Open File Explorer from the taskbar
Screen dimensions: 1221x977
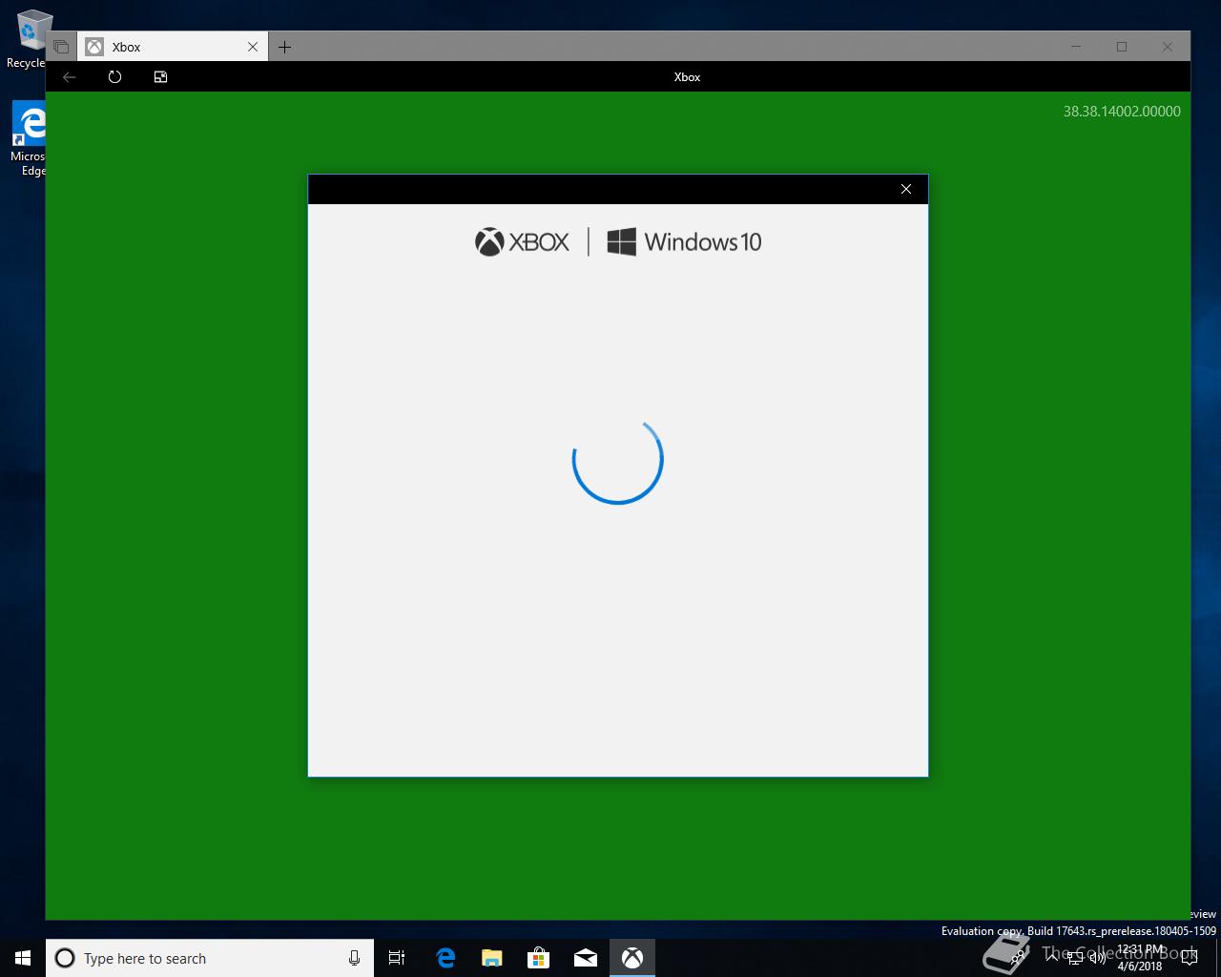(492, 958)
